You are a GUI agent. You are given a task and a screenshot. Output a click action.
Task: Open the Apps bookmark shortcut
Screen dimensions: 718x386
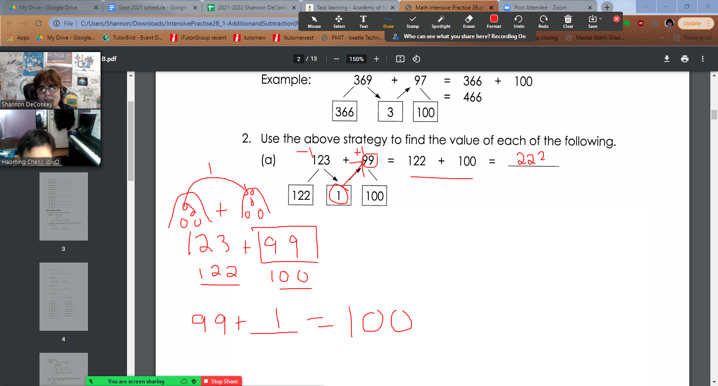(18, 38)
